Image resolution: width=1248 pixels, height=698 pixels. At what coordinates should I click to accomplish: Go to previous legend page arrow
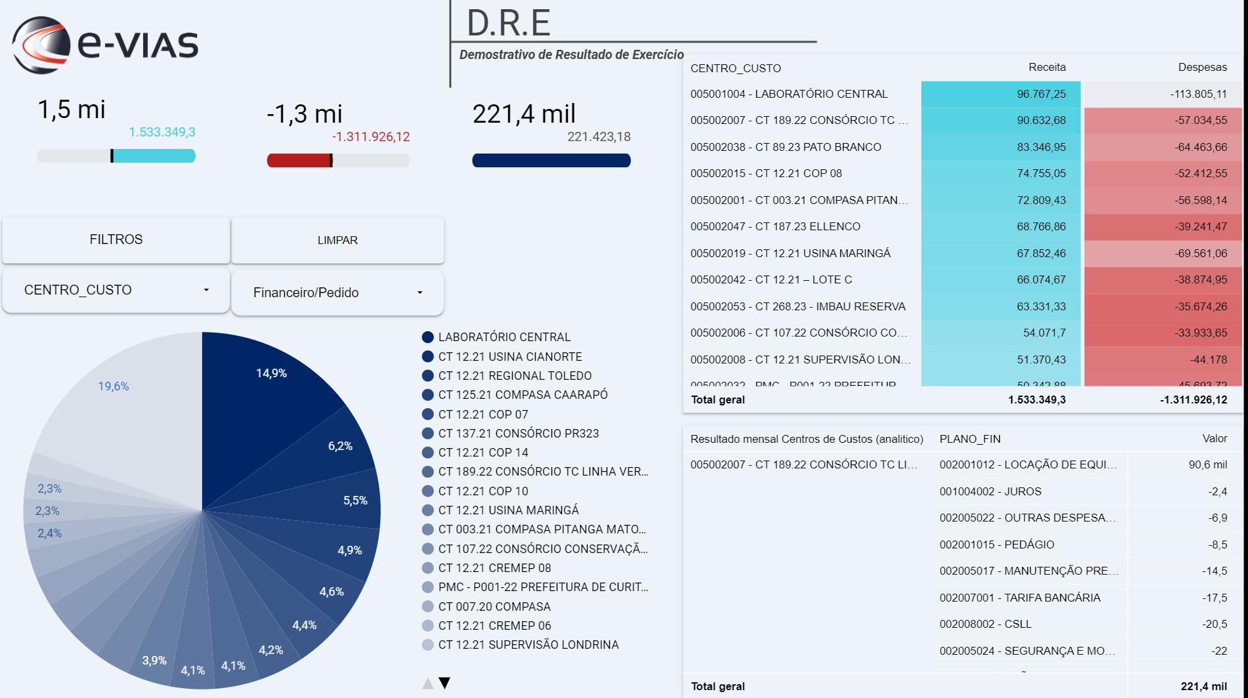point(428,683)
